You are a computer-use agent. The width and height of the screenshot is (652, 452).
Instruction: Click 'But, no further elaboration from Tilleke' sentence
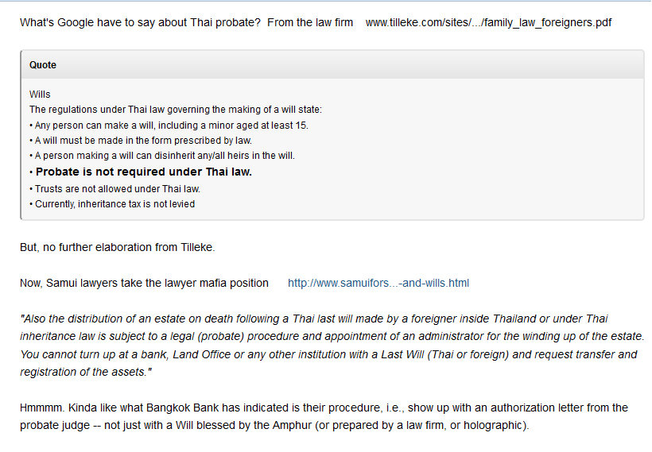(118, 248)
